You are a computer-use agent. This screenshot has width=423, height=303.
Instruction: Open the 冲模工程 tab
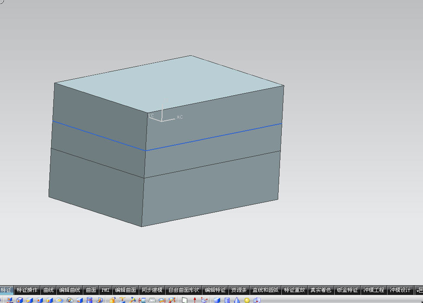(374, 290)
